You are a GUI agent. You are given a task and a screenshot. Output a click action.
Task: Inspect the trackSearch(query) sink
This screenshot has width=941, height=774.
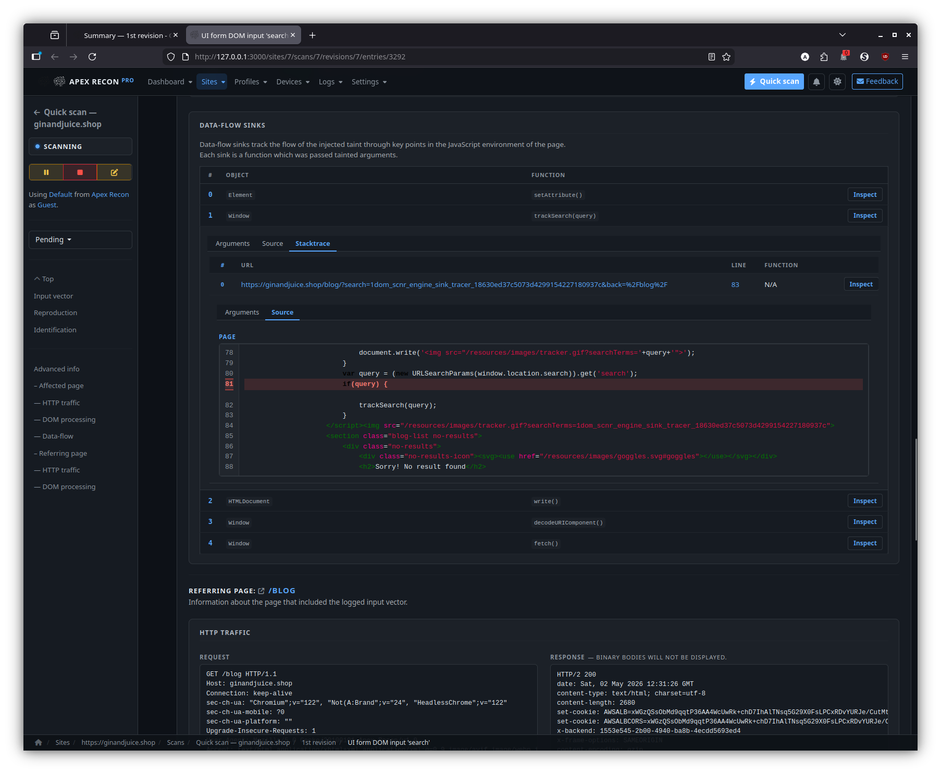tap(865, 216)
